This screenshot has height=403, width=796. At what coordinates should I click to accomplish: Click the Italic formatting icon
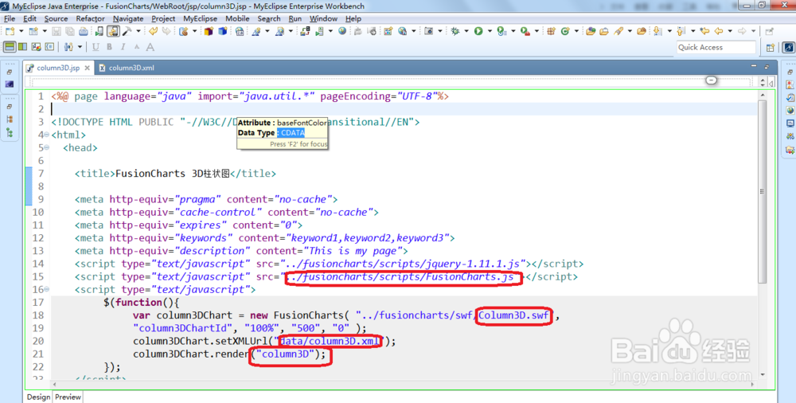click(123, 47)
